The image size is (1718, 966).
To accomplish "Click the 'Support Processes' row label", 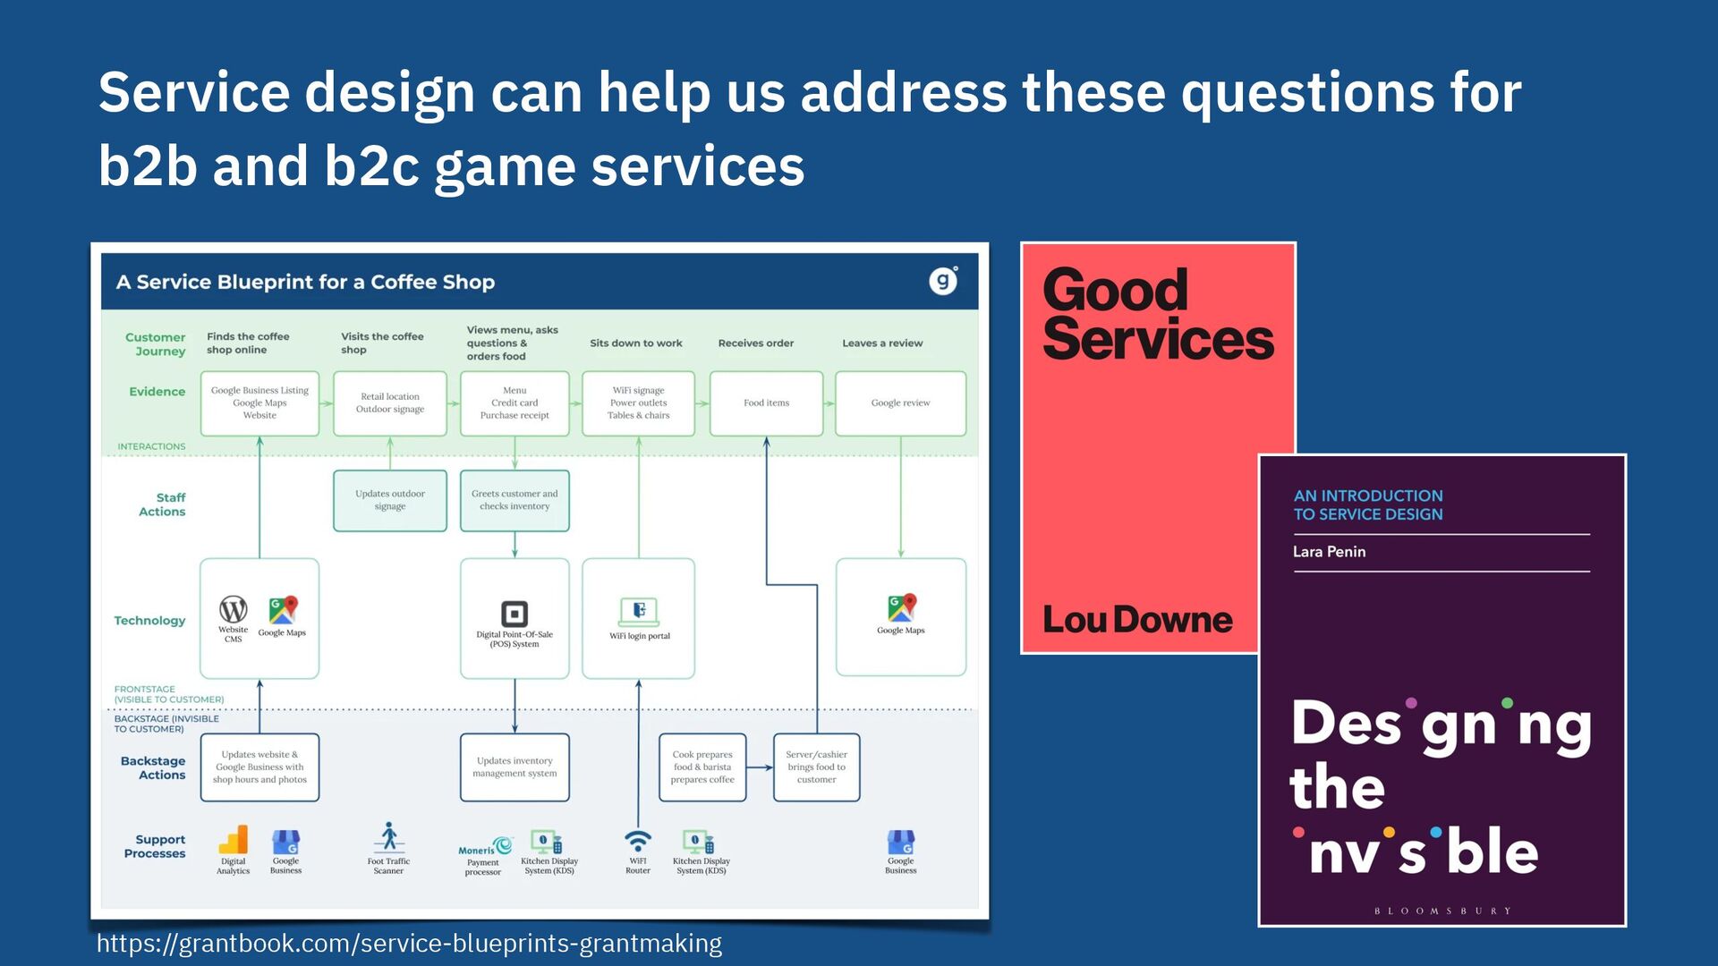I will click(155, 847).
